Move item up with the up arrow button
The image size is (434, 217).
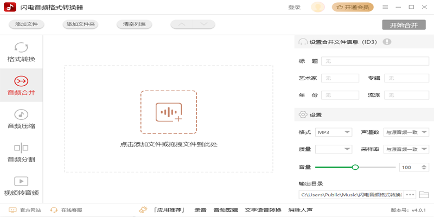click(182, 24)
